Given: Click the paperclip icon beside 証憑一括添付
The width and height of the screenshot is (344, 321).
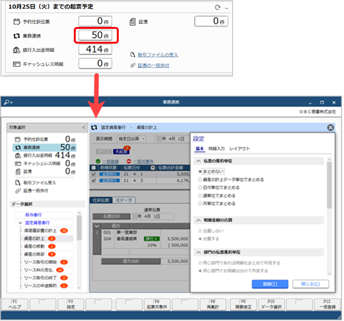Looking at the screenshot, I should click(x=18, y=191).
